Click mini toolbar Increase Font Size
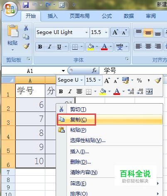Viewport: 167px width, 196px height. pos(107,80)
